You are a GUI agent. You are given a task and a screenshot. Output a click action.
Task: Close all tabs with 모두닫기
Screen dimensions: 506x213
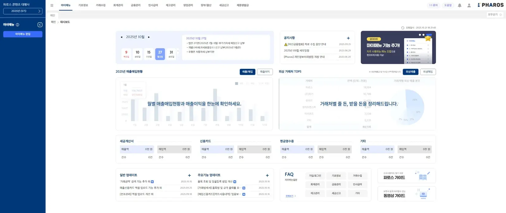[x=495, y=15]
